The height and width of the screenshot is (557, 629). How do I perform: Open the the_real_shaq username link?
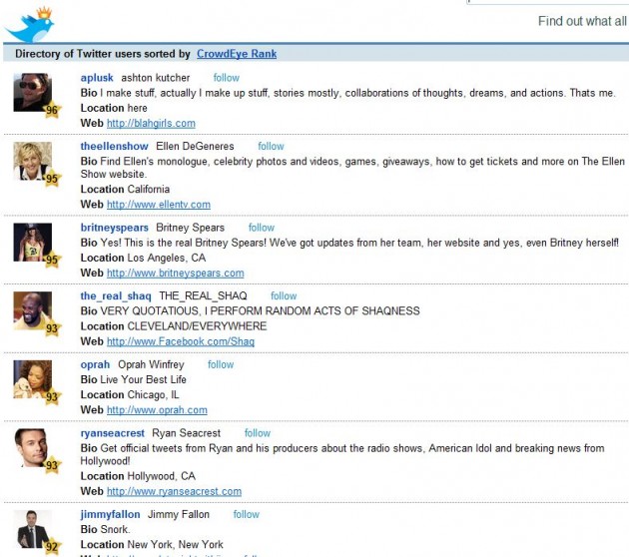click(116, 296)
